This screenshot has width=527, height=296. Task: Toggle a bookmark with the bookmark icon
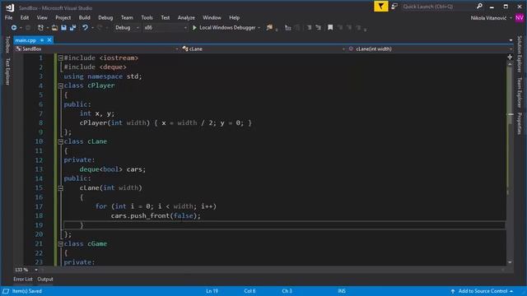pyautogui.click(x=330, y=27)
